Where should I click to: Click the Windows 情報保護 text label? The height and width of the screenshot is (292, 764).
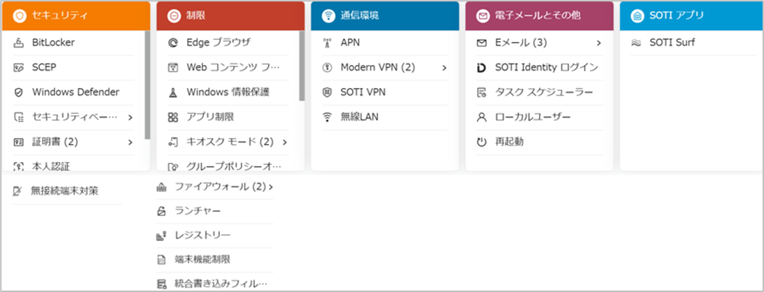pyautogui.click(x=228, y=92)
